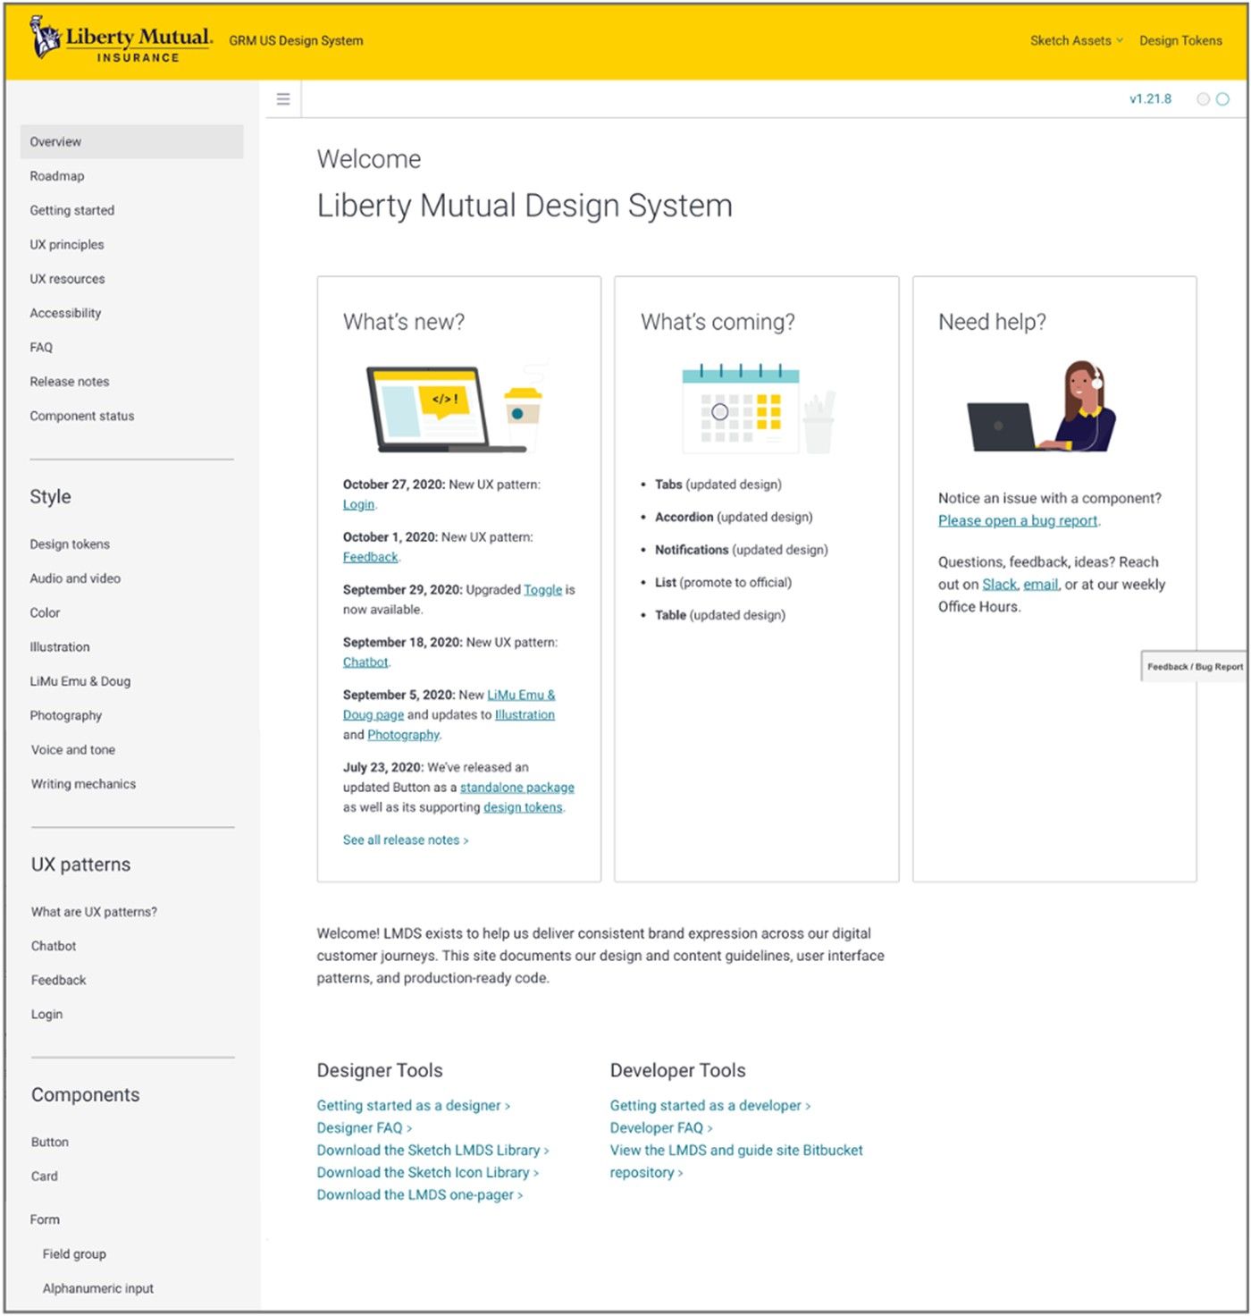The image size is (1251, 1316).
Task: Open Getting started in the sidebar
Action: click(x=72, y=210)
